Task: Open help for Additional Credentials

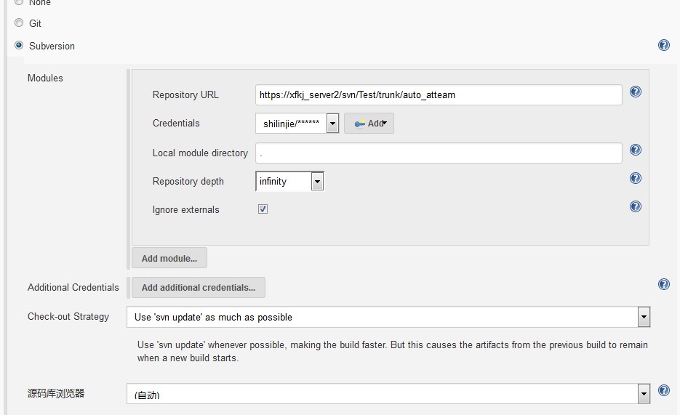Action: click(x=663, y=284)
